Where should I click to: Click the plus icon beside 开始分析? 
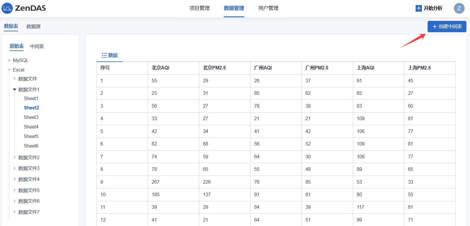point(419,8)
